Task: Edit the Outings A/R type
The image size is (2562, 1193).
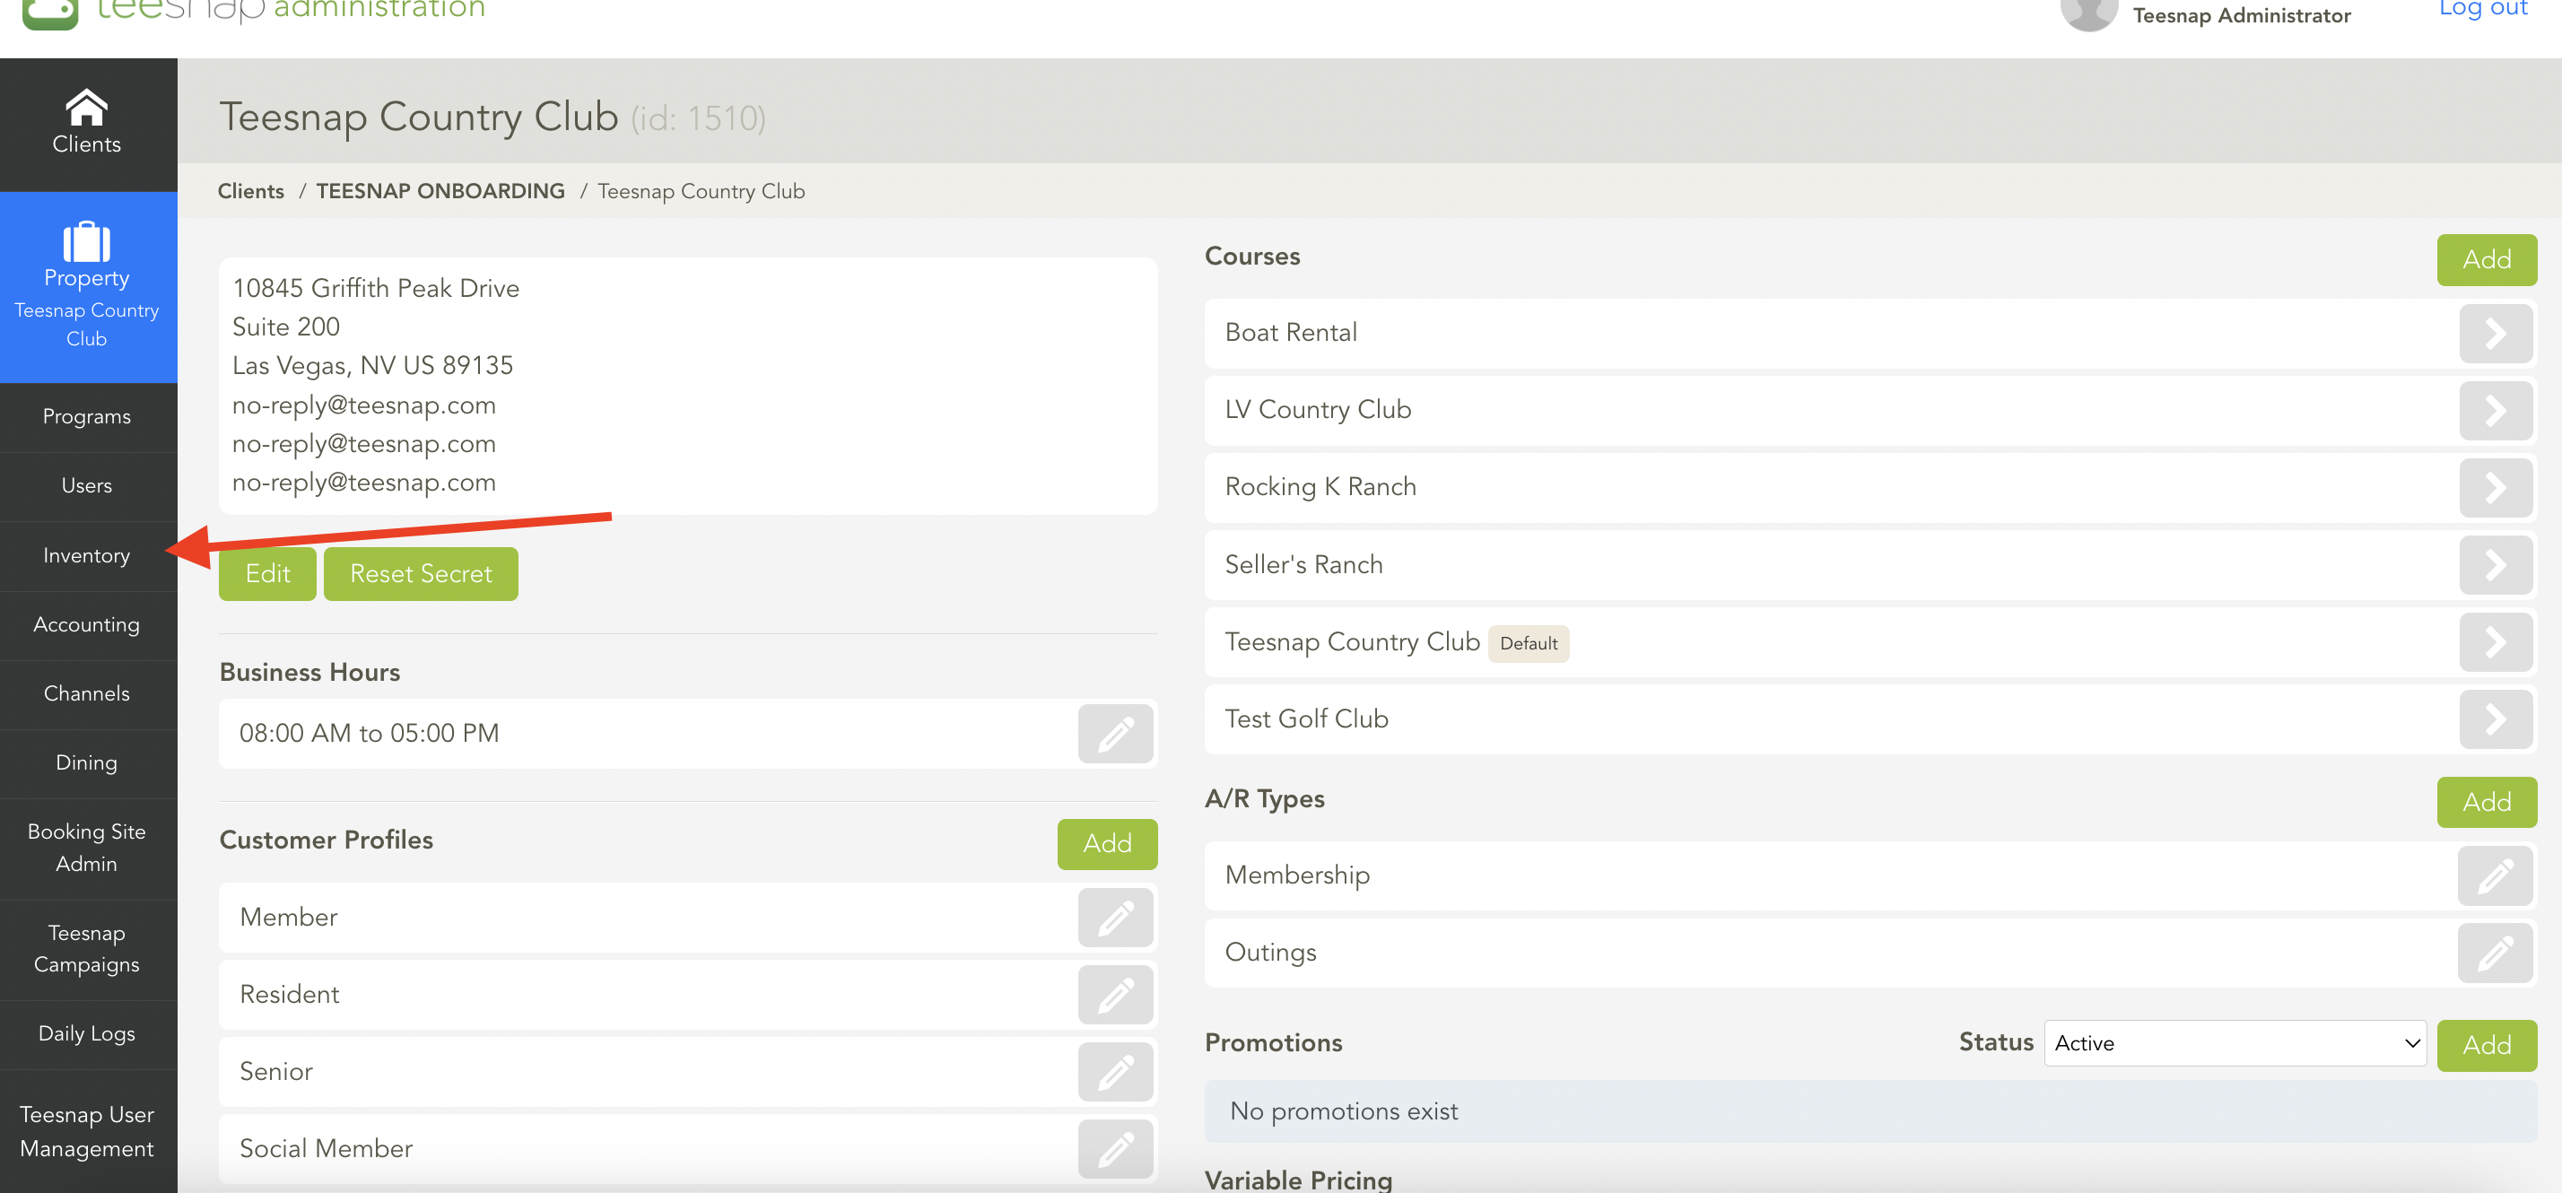Action: pos(2495,953)
